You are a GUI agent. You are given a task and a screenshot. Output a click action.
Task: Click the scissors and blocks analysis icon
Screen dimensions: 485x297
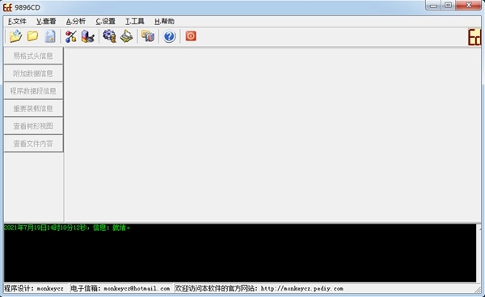[x=71, y=36]
